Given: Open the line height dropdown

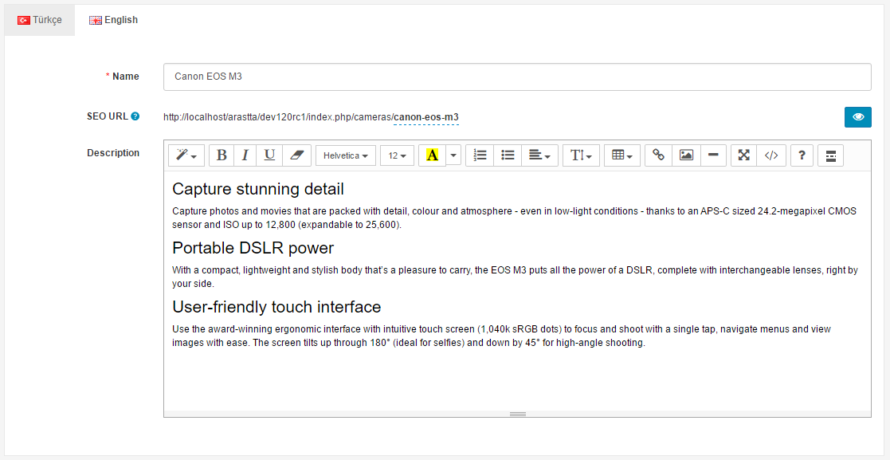Looking at the screenshot, I should (x=581, y=155).
